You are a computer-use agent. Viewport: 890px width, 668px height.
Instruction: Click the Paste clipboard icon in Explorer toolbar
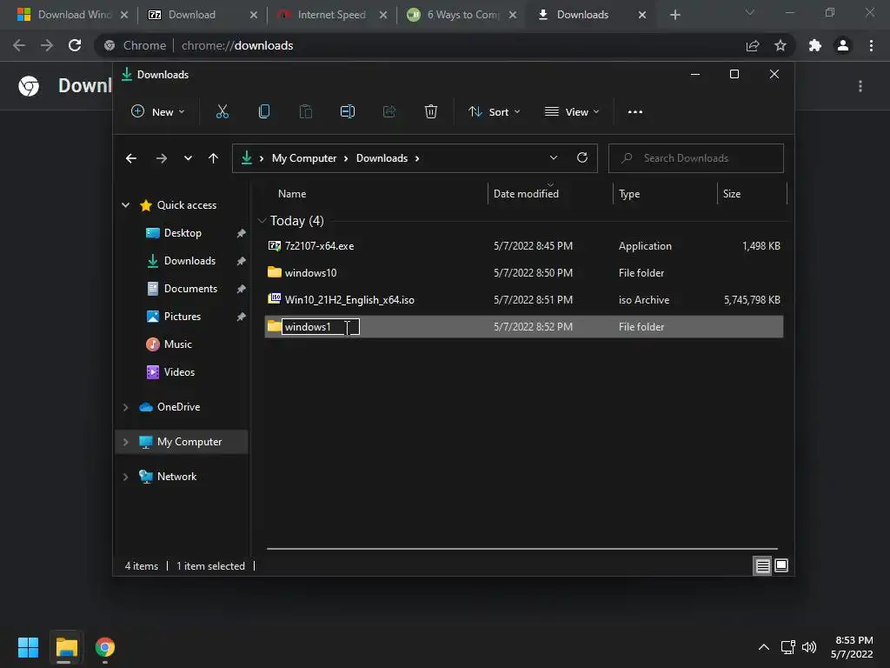pos(305,112)
